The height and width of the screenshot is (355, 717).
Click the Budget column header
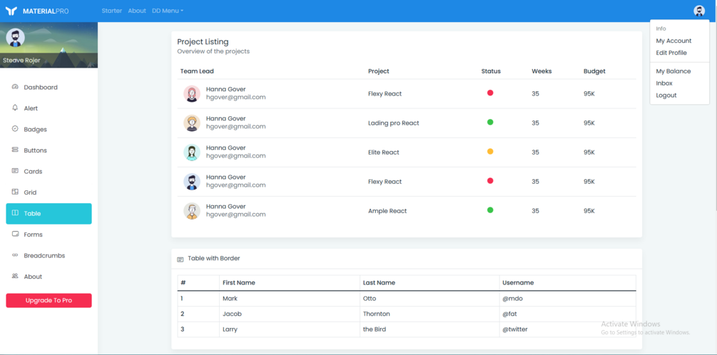tap(594, 71)
